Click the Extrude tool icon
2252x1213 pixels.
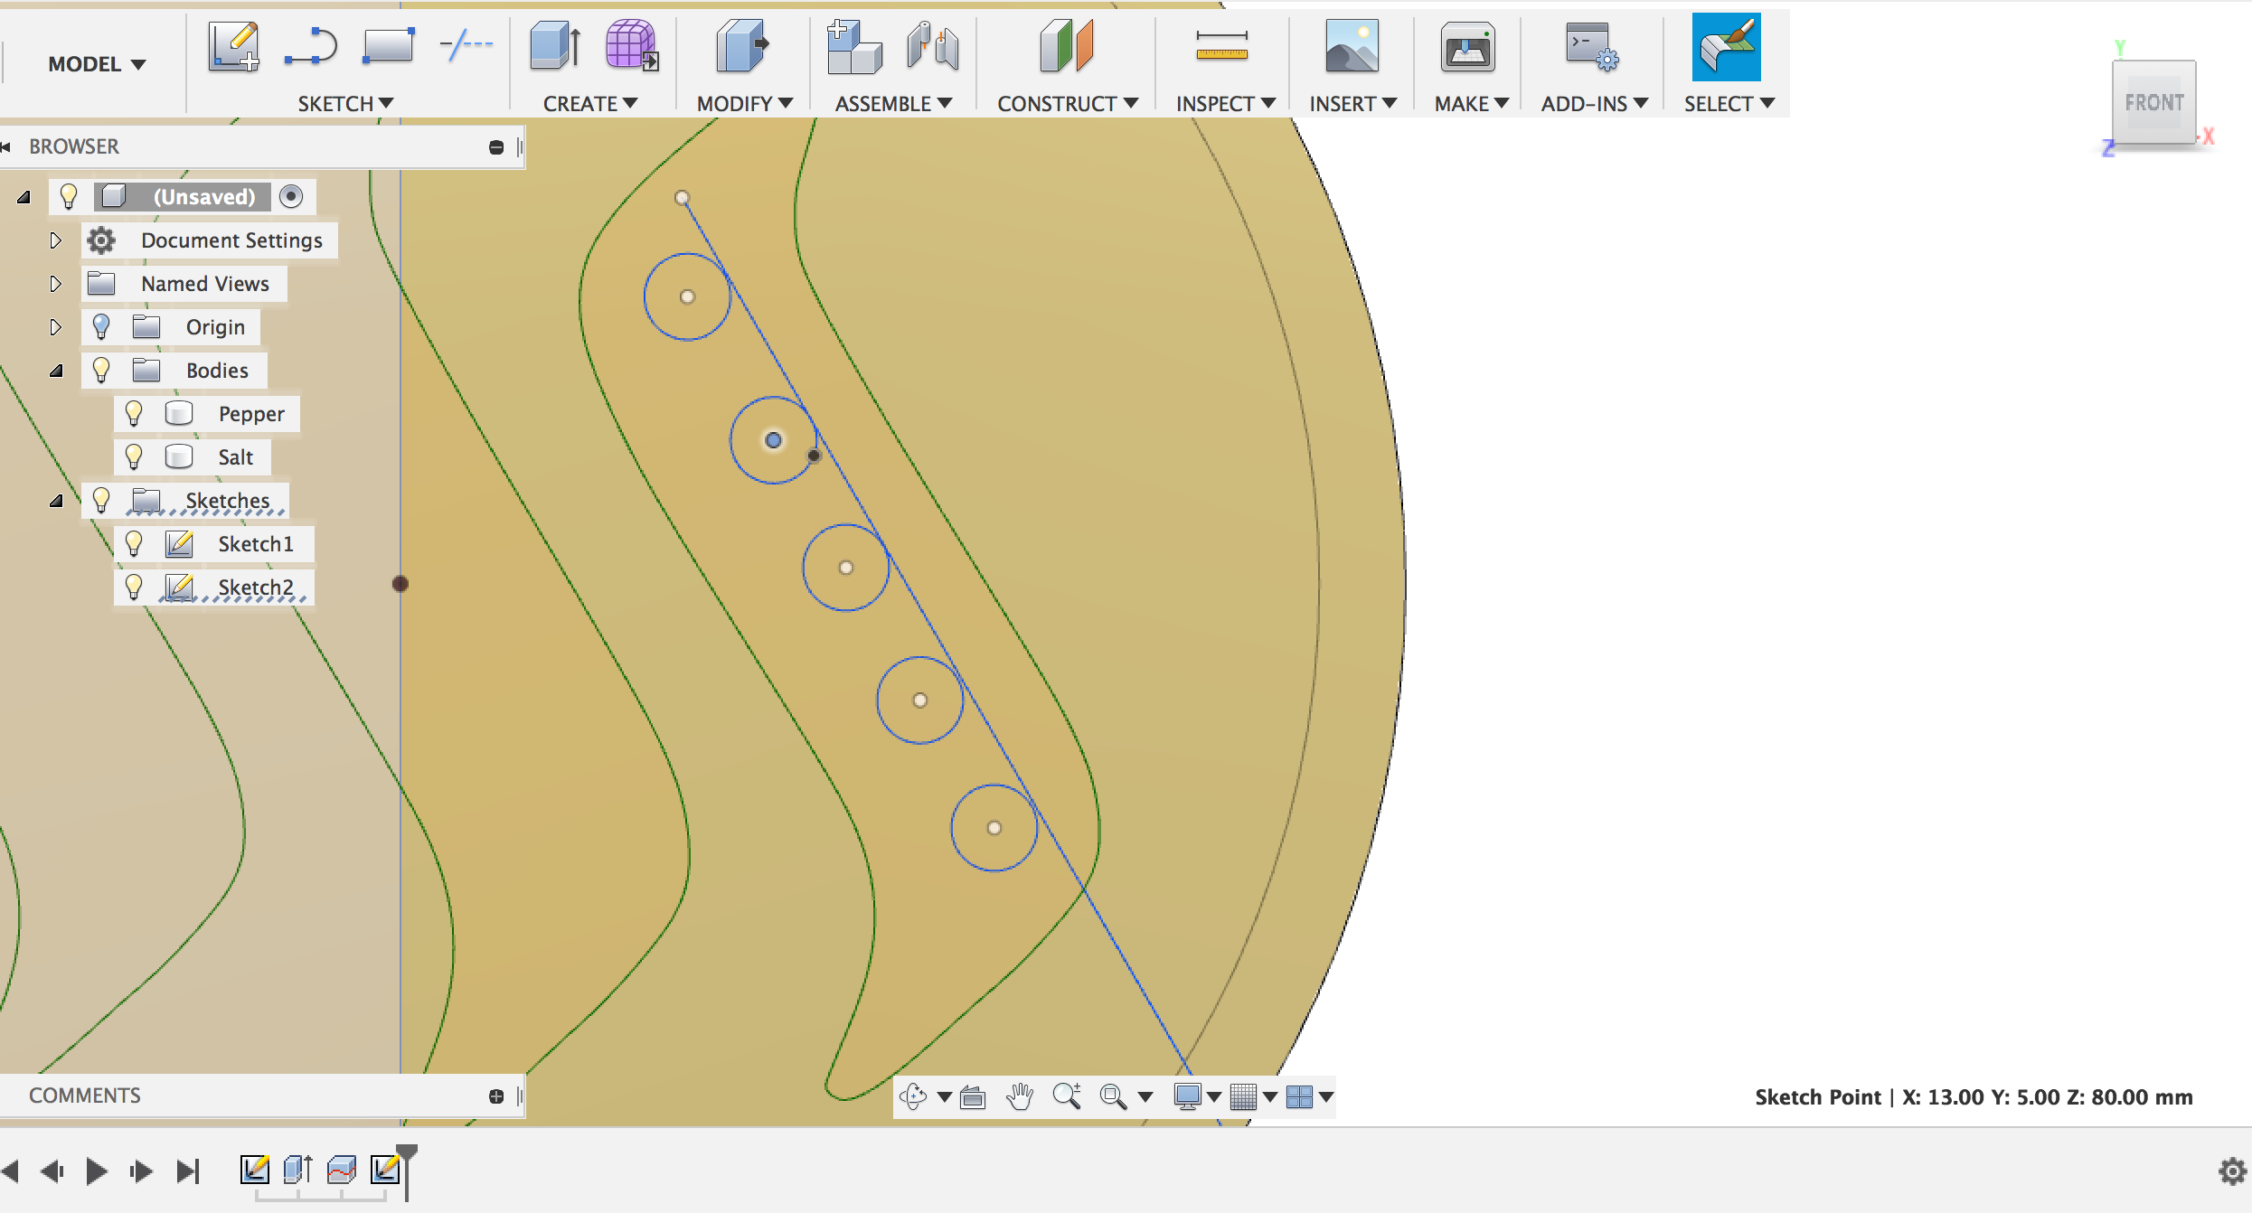tap(555, 46)
